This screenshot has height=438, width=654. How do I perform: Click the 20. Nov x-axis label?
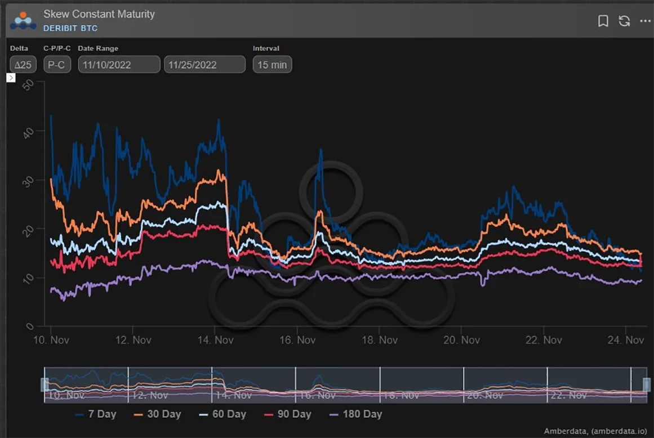(461, 340)
